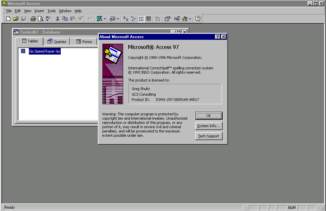Select the Tables tab in Testerdb1
Screen dimensions: 326x211
click(30, 41)
